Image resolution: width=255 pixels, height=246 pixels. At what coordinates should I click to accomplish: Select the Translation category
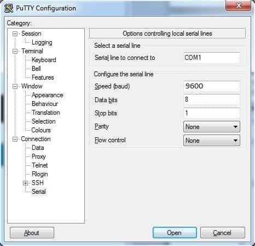click(46, 113)
